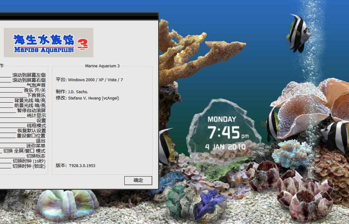Click the 切换时钟 (锁定) entry
The height and width of the screenshot is (224, 349).
29,166
